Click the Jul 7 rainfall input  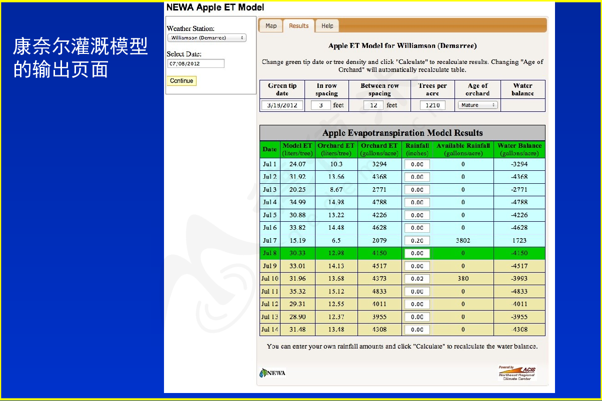coord(417,241)
